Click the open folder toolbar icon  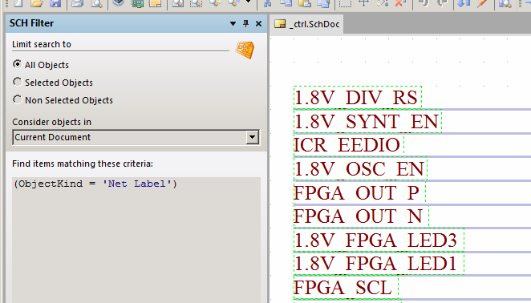[37, 3]
